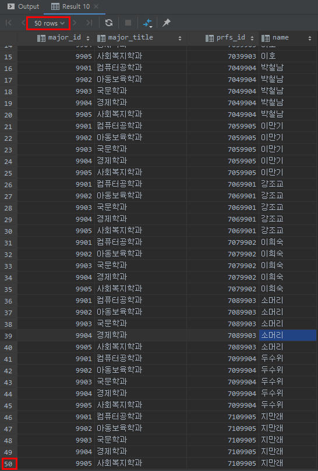Select name cell 박철남 in row 16
Screen dimensions: 318x471
pos(288,68)
